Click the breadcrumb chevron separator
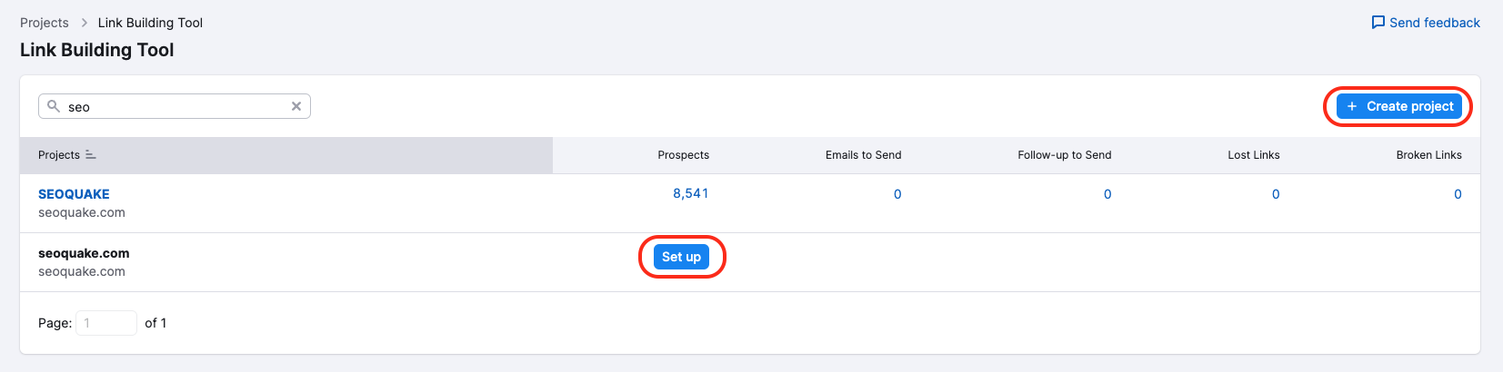This screenshot has height=372, width=1503. [x=84, y=23]
